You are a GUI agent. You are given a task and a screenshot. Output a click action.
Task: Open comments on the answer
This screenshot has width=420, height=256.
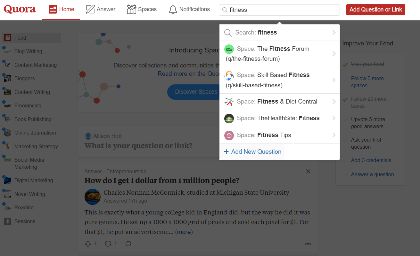click(128, 244)
